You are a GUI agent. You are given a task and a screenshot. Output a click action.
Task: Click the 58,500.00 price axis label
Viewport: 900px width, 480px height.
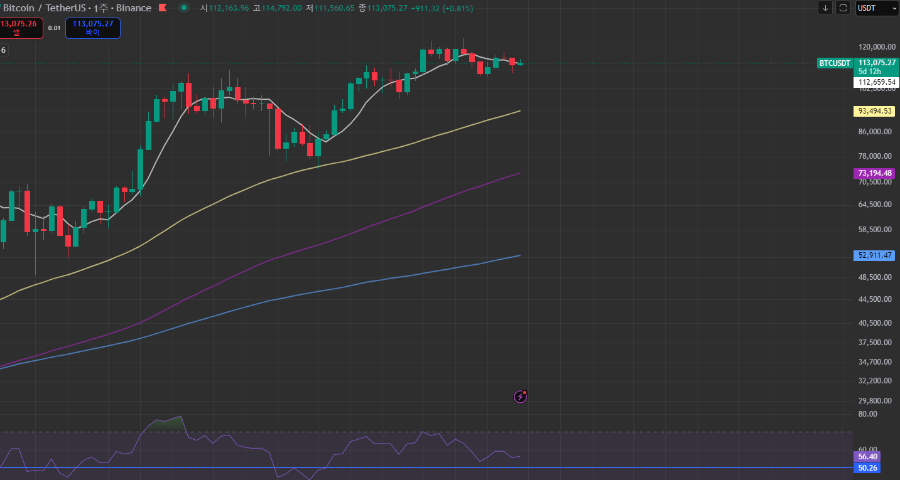pos(876,230)
